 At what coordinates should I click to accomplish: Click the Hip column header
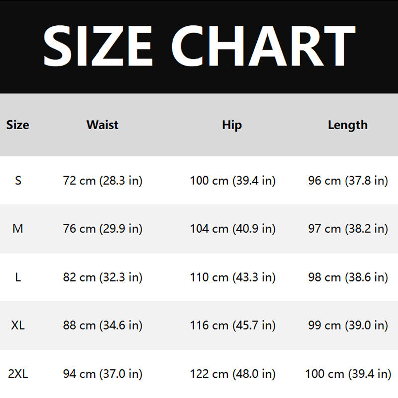click(232, 125)
